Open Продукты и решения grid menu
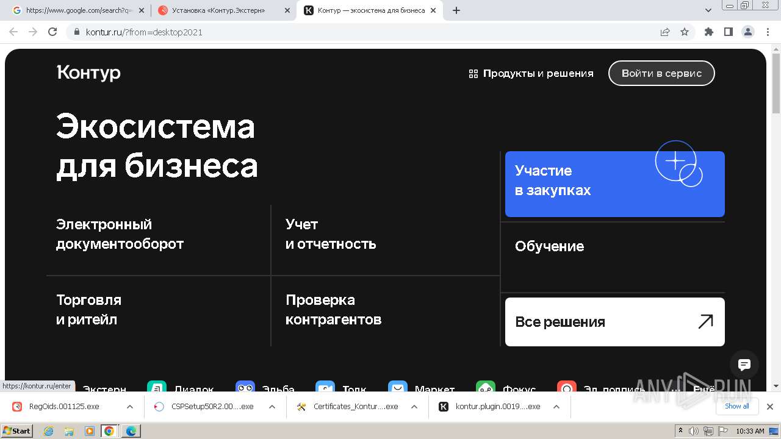Viewport: 781px width, 439px height. click(531, 73)
